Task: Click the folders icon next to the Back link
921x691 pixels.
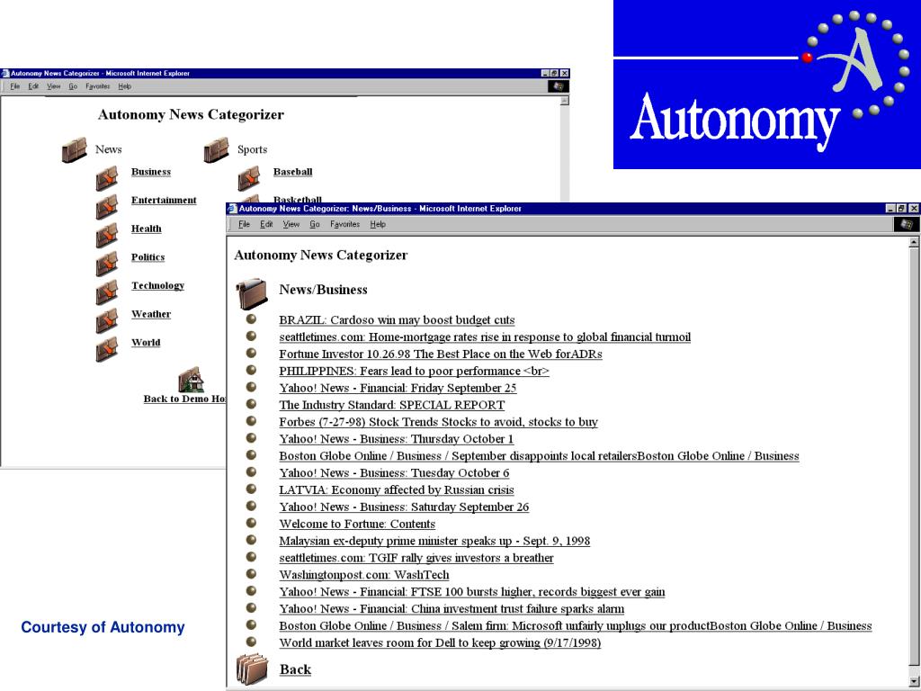Action: [x=252, y=669]
